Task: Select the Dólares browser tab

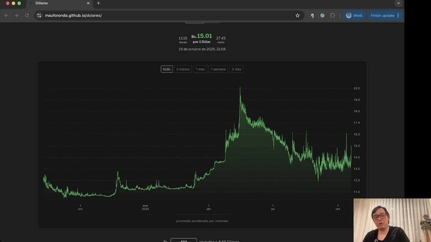Action: [x=59, y=3]
